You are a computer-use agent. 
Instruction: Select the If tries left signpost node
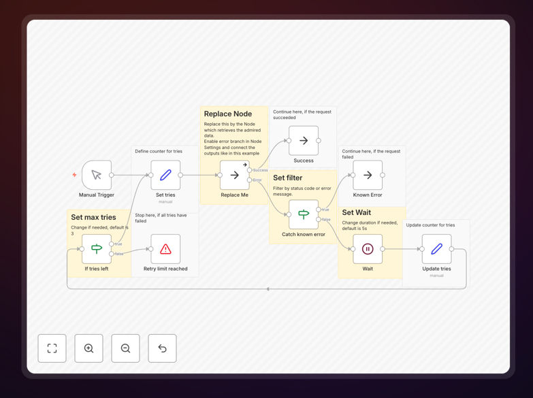pyautogui.click(x=97, y=249)
